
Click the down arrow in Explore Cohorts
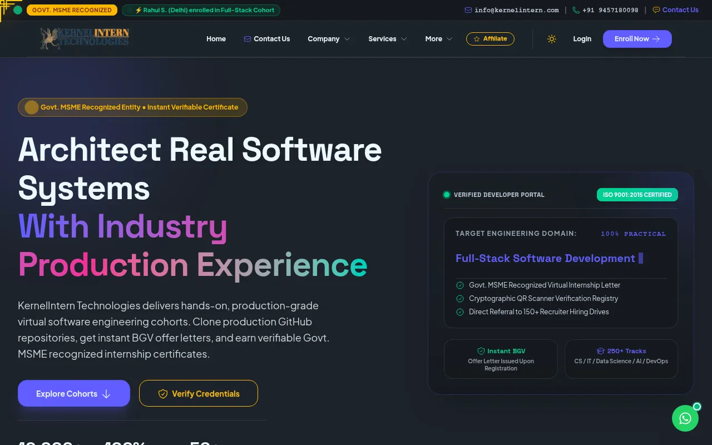click(x=107, y=394)
